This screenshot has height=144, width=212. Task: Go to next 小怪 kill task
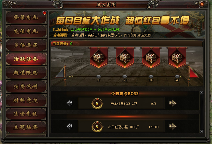pyautogui.click(x=173, y=126)
